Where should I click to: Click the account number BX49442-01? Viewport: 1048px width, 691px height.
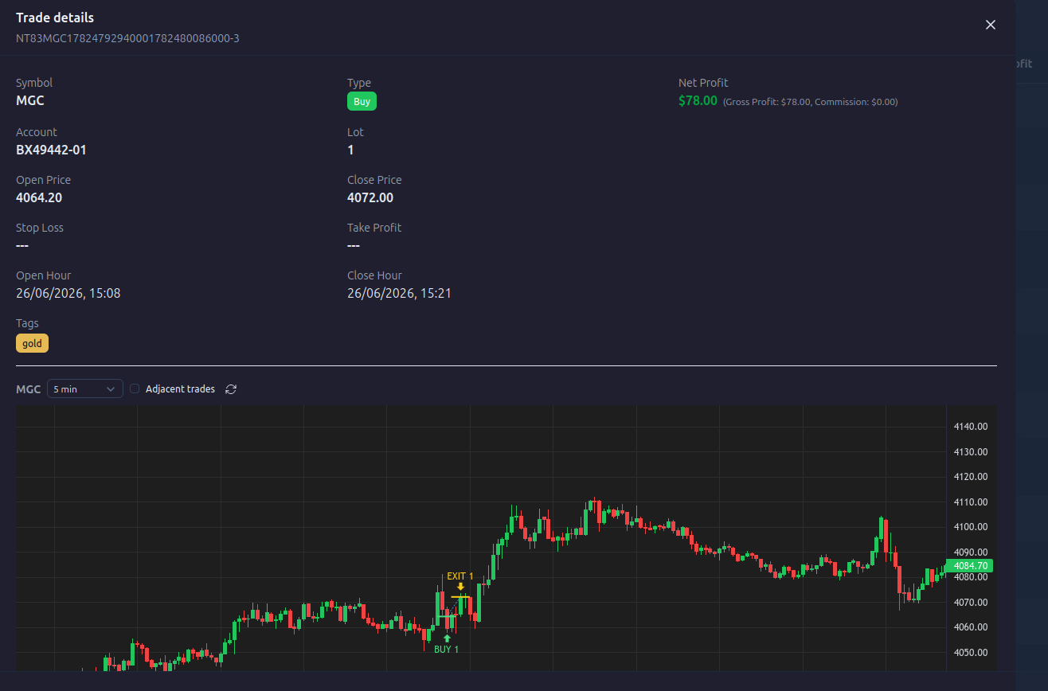coord(51,150)
